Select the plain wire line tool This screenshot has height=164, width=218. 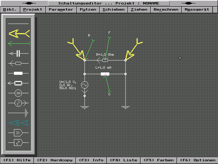(x=18, y=24)
